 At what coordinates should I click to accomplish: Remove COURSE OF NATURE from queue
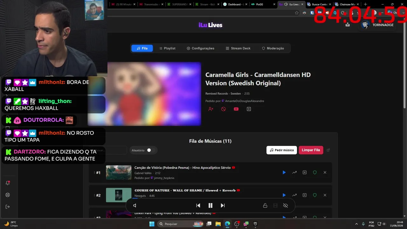(x=325, y=195)
